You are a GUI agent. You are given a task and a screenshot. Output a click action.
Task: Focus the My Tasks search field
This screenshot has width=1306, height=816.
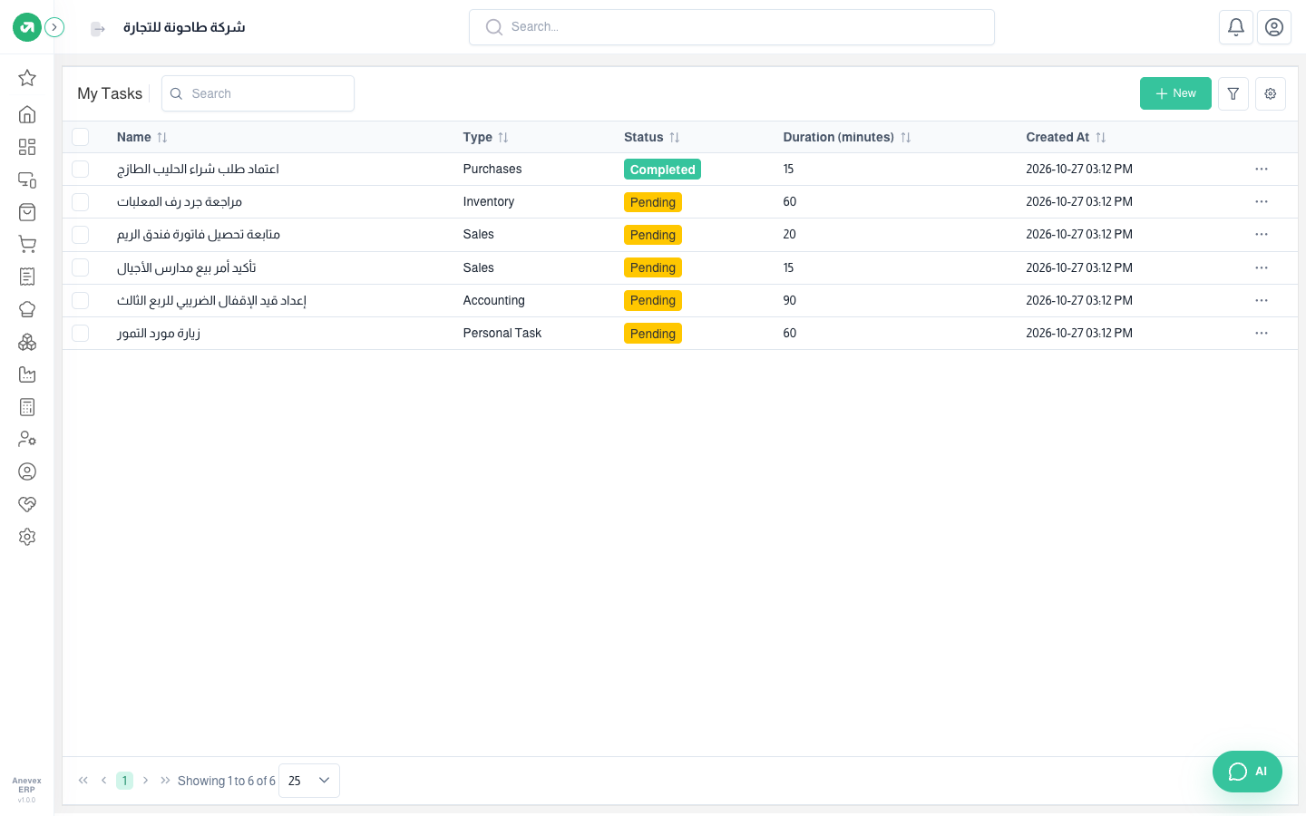click(x=258, y=93)
